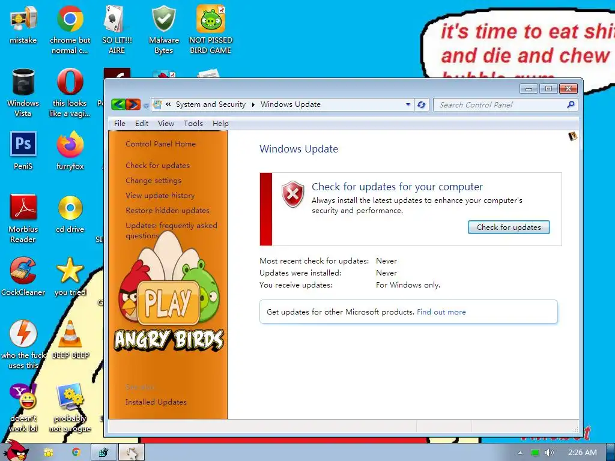Click 'Check for updates' sidebar link
This screenshot has width=615, height=461.
(x=158, y=166)
